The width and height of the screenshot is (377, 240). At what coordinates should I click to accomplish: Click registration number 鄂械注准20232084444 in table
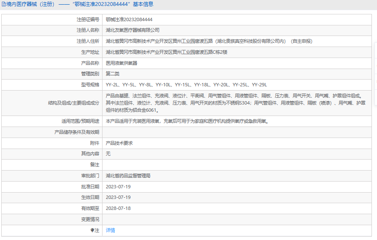point(129,19)
